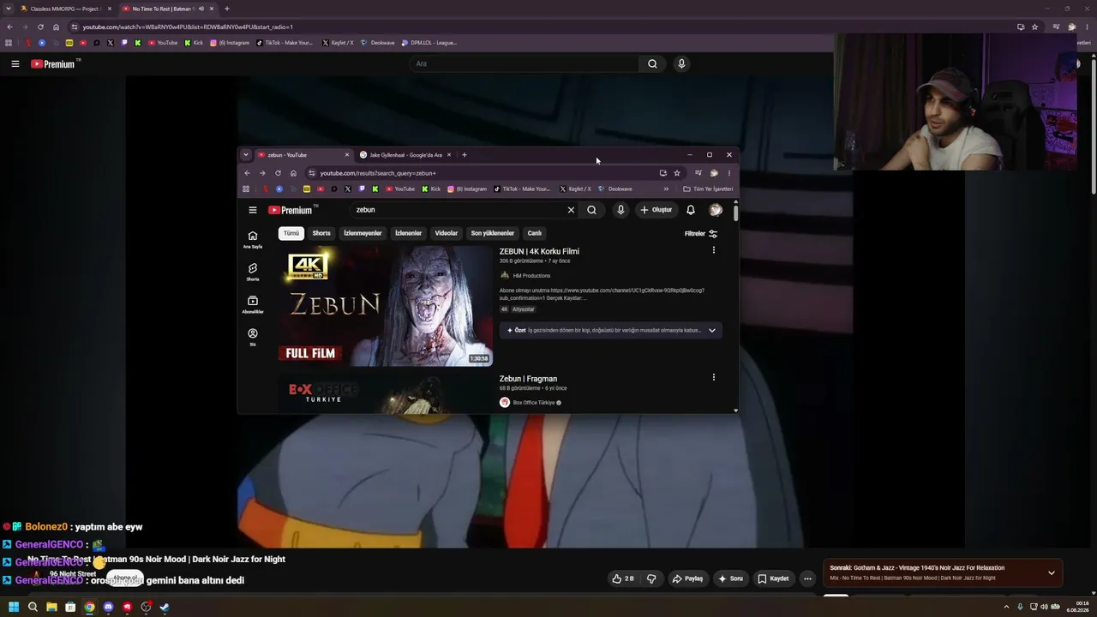Viewport: 1097px width, 617px height.
Task: Open Tüm Yer İşaretleri bookmarks folder
Action: [x=708, y=189]
